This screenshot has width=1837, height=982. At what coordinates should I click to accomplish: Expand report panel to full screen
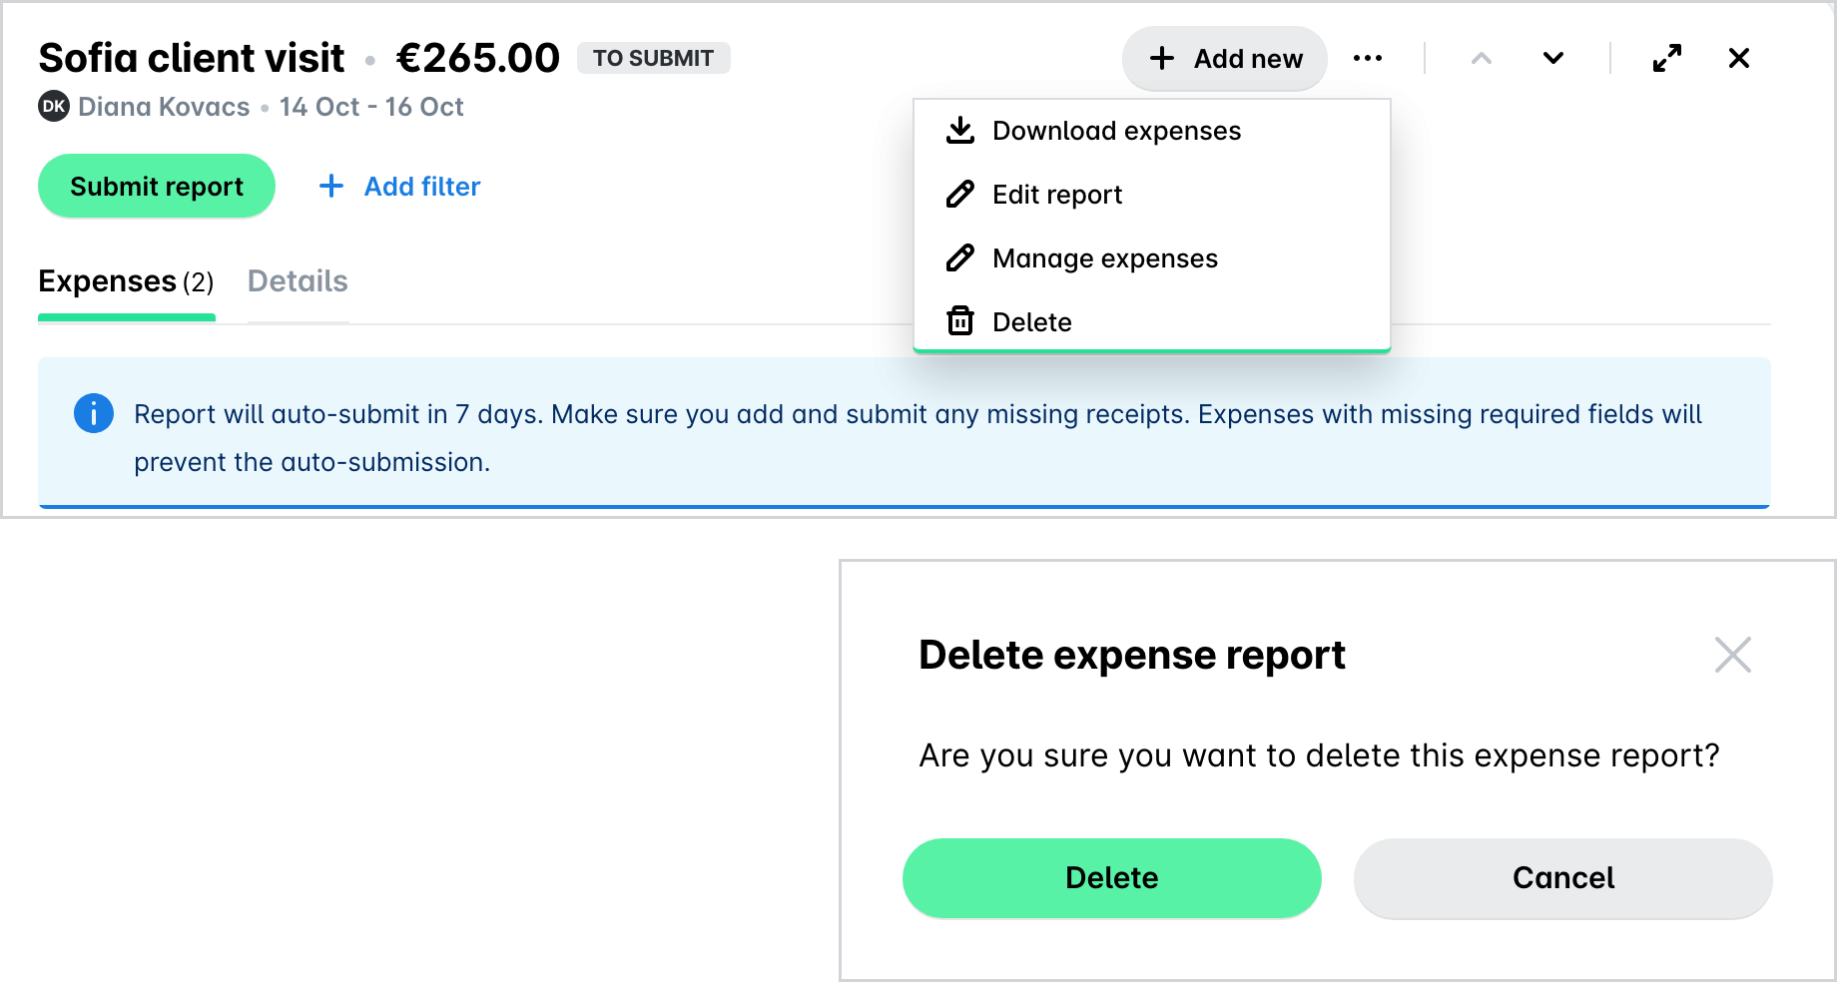1667,58
